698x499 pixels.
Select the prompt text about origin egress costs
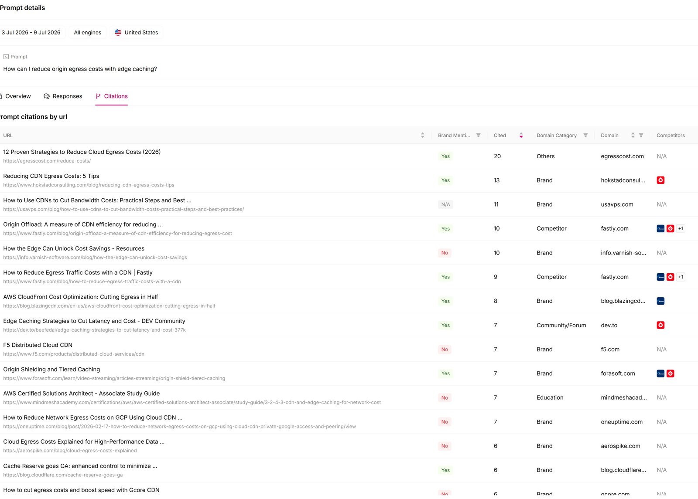tap(80, 69)
